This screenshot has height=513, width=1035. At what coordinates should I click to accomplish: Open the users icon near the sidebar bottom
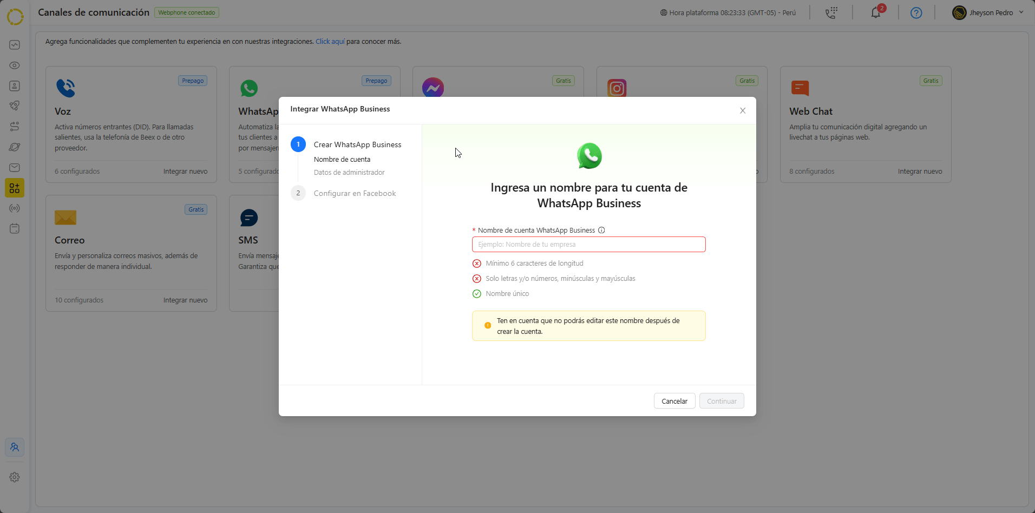[15, 448]
